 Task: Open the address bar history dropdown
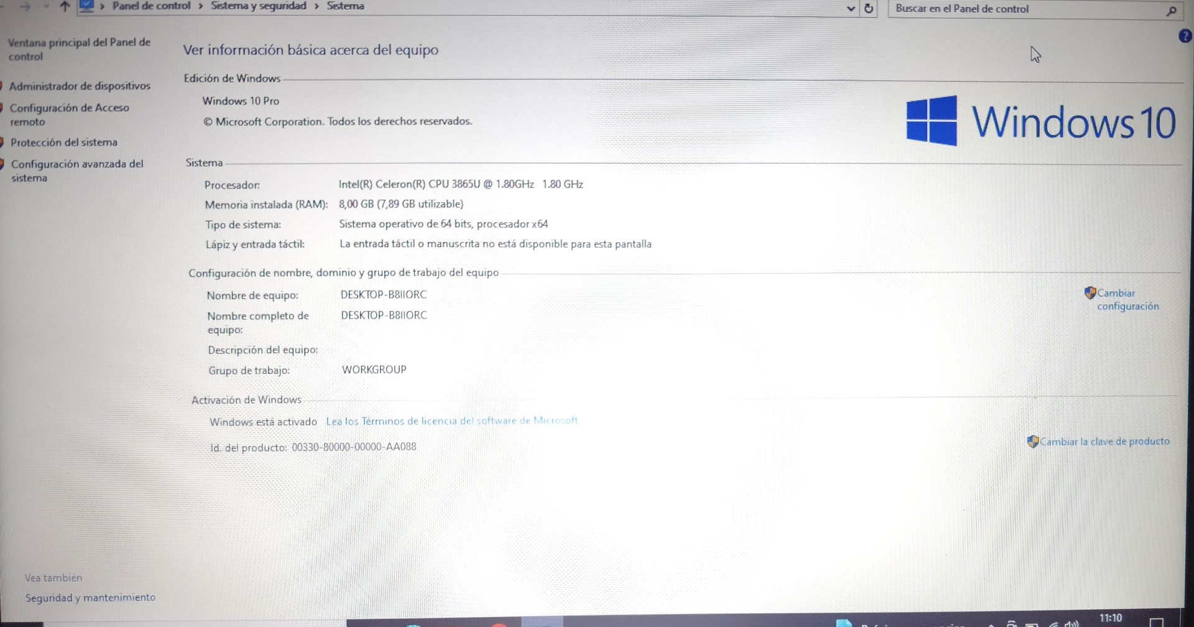(x=851, y=9)
